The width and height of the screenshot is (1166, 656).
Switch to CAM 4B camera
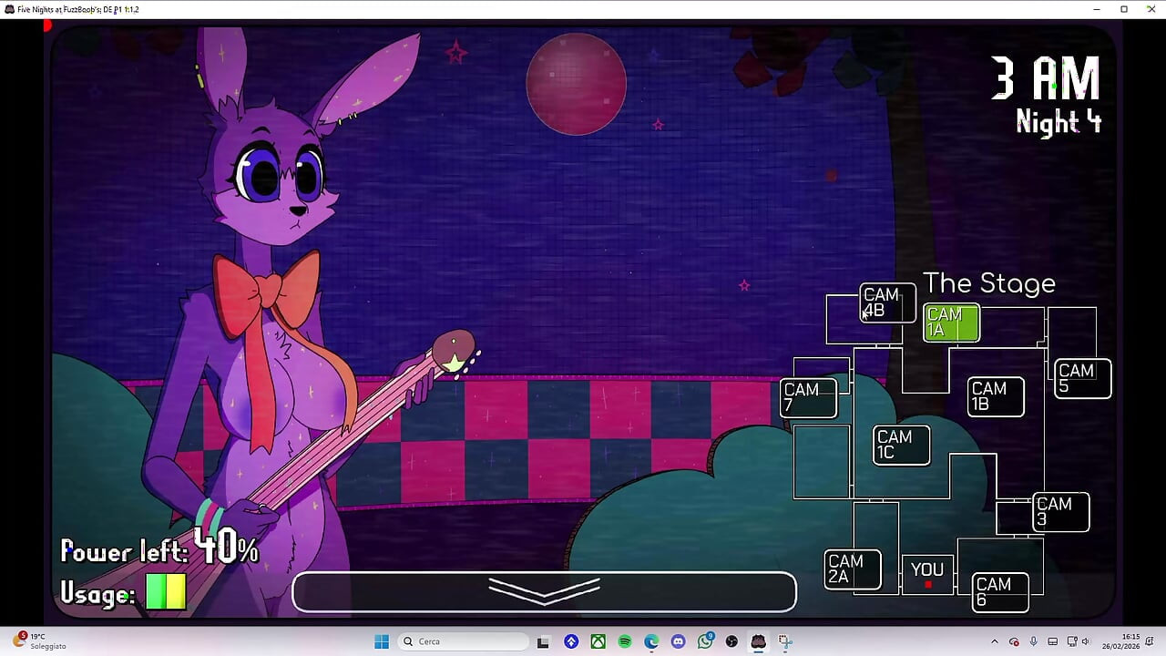point(888,302)
